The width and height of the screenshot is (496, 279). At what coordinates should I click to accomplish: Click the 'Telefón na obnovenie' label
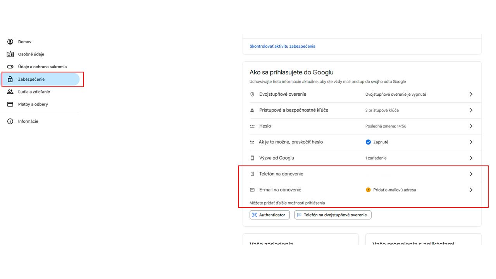281,174
